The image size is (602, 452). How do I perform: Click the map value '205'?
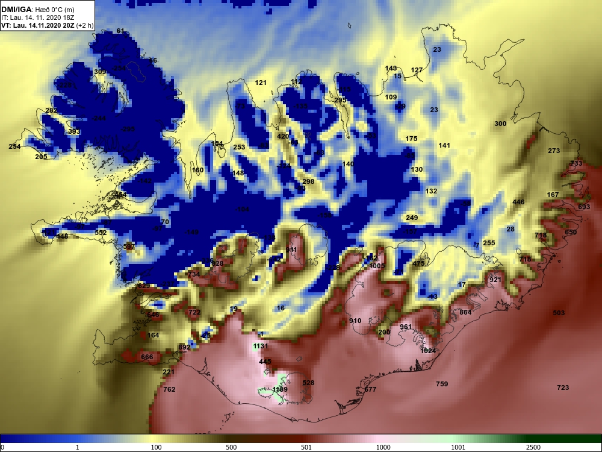coord(41,157)
